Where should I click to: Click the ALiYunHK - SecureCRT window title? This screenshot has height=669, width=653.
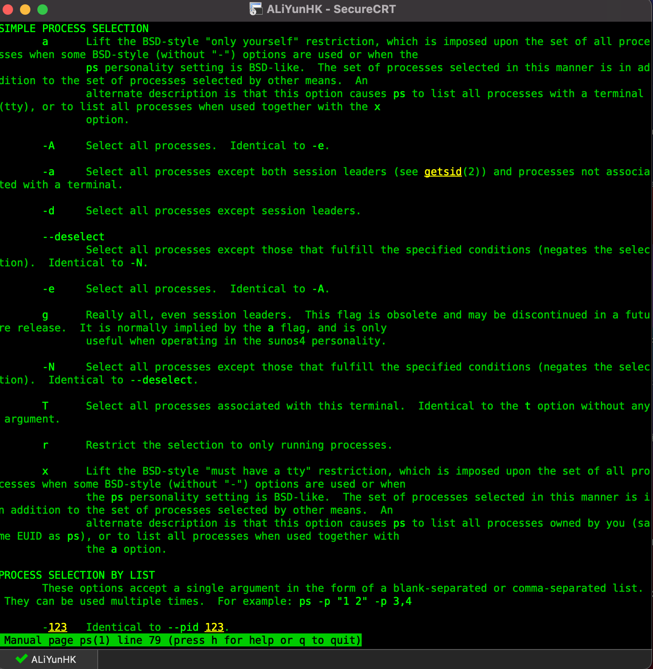[x=331, y=9]
